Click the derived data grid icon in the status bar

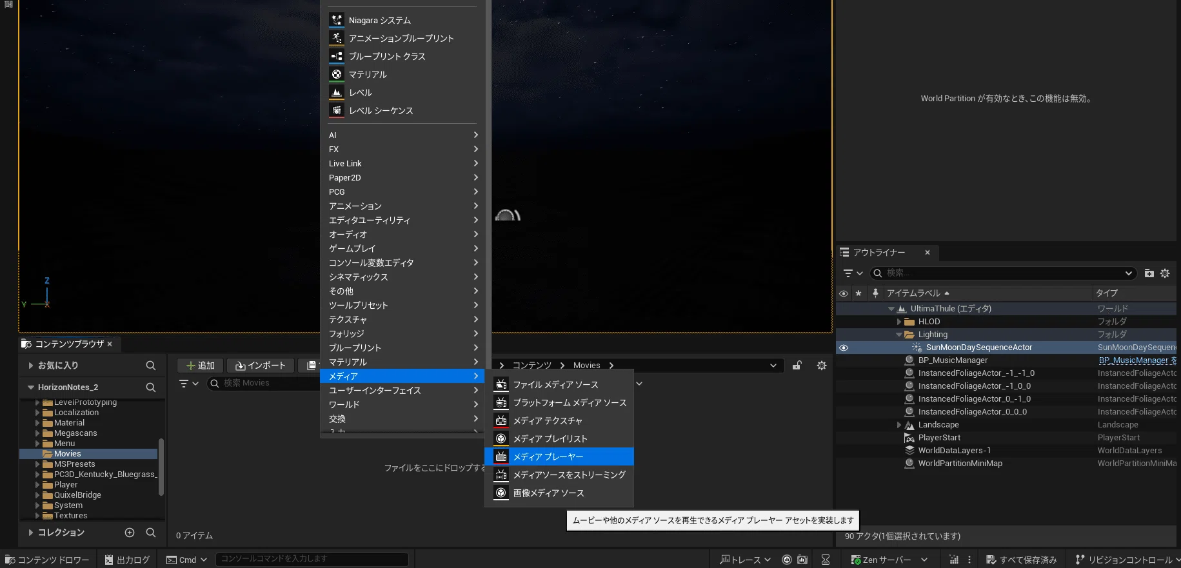[954, 560]
